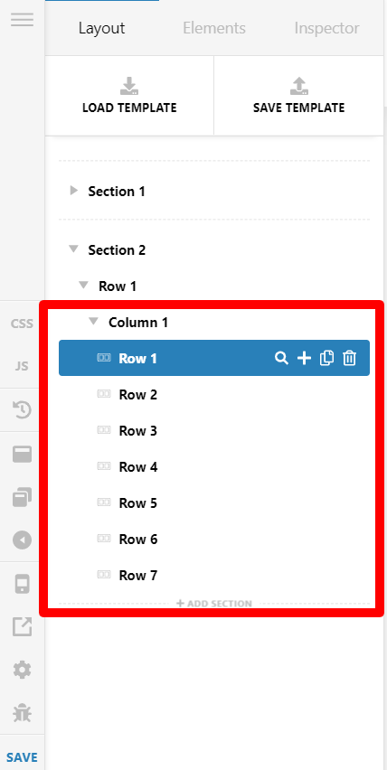Click the Load Template button
The image size is (387, 770).
tap(129, 95)
